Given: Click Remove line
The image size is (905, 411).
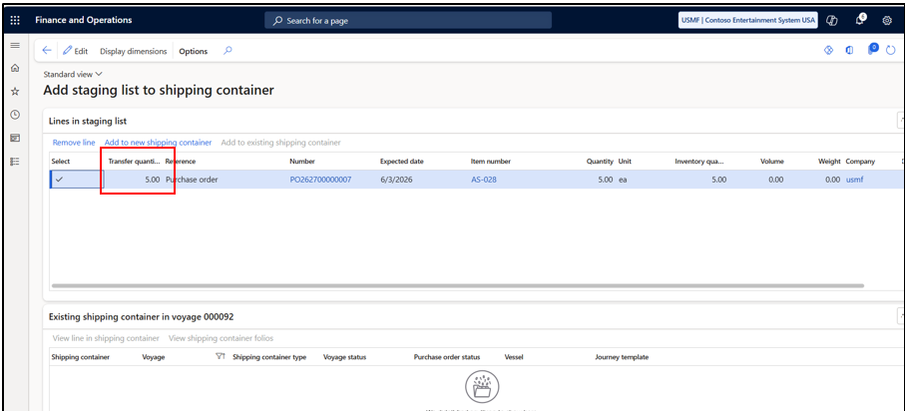Looking at the screenshot, I should point(74,142).
